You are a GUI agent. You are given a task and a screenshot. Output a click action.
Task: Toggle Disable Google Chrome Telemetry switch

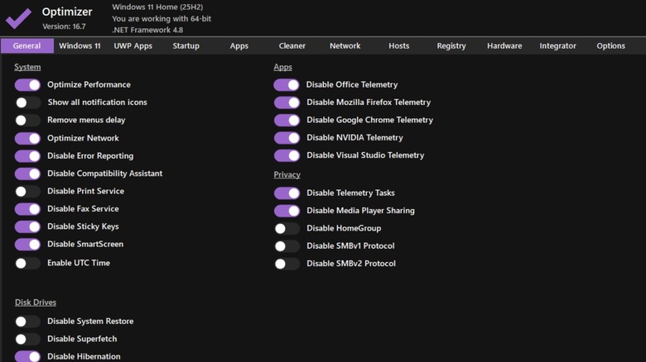(287, 120)
